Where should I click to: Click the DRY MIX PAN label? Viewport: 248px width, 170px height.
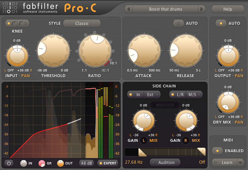239,122
